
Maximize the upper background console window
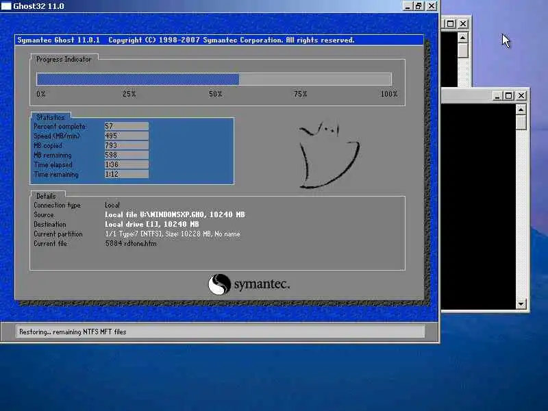[451, 23]
